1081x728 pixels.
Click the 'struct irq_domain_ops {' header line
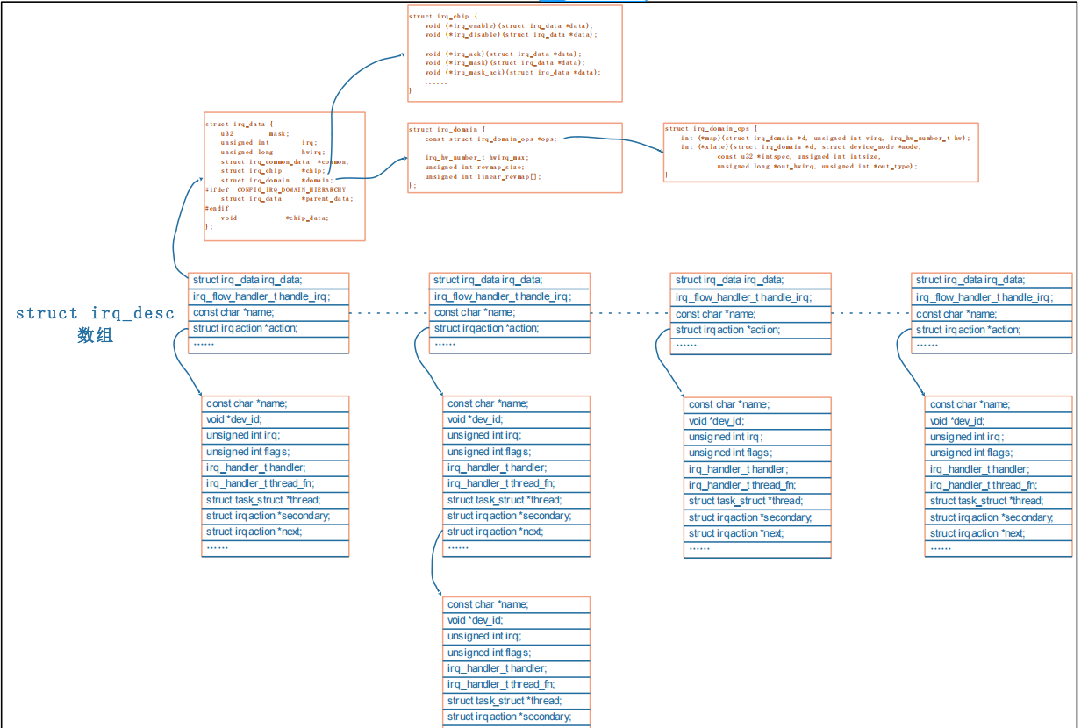point(712,128)
